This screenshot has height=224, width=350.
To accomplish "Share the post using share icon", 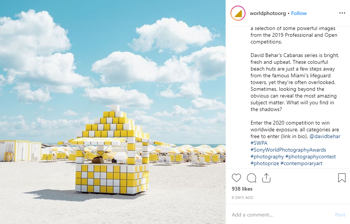I will point(266,178).
